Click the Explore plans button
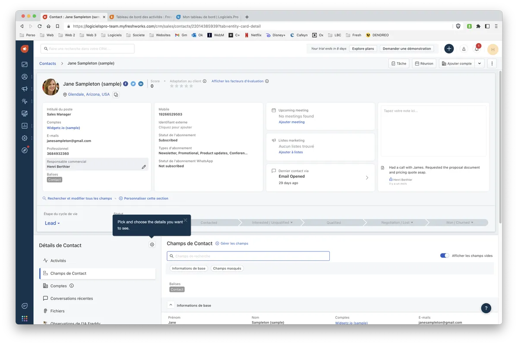 [x=363, y=49]
